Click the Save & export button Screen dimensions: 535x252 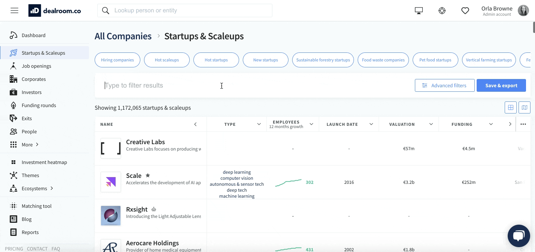point(501,85)
